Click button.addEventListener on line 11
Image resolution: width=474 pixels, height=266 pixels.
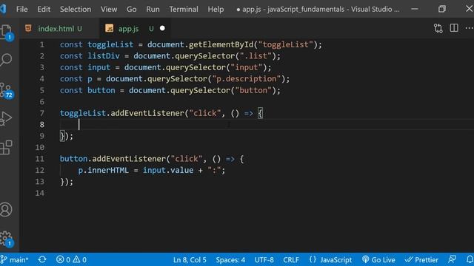click(113, 159)
